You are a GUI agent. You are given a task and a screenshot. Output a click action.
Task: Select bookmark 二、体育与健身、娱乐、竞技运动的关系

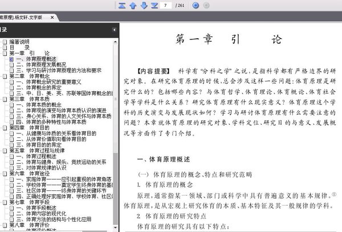coord(62,162)
